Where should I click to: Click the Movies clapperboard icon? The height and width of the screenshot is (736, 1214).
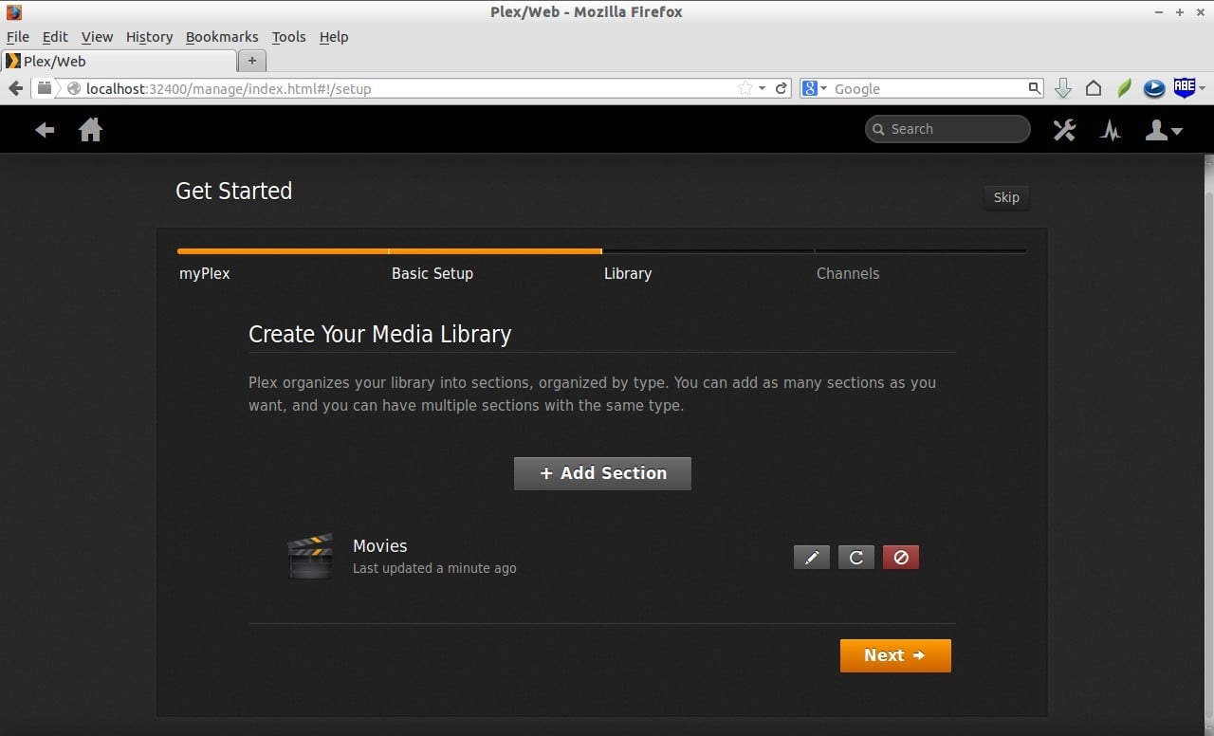310,556
